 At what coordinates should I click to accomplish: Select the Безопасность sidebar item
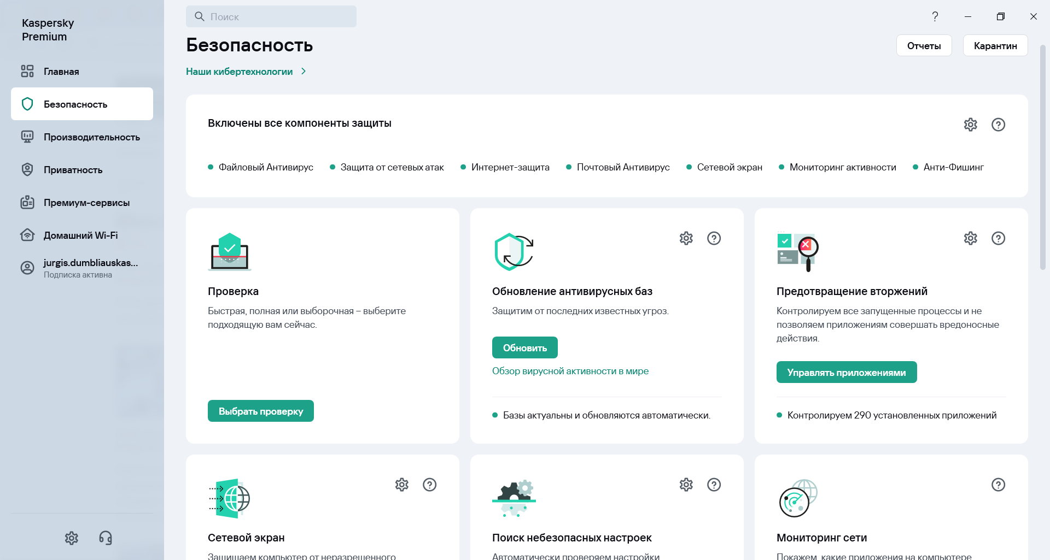point(76,104)
